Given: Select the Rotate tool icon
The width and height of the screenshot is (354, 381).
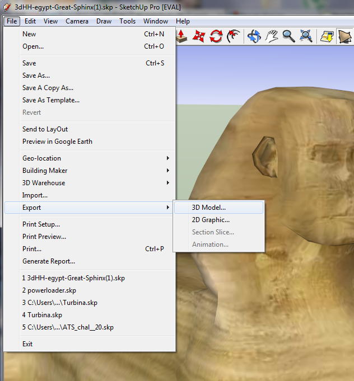Looking at the screenshot, I should [216, 36].
